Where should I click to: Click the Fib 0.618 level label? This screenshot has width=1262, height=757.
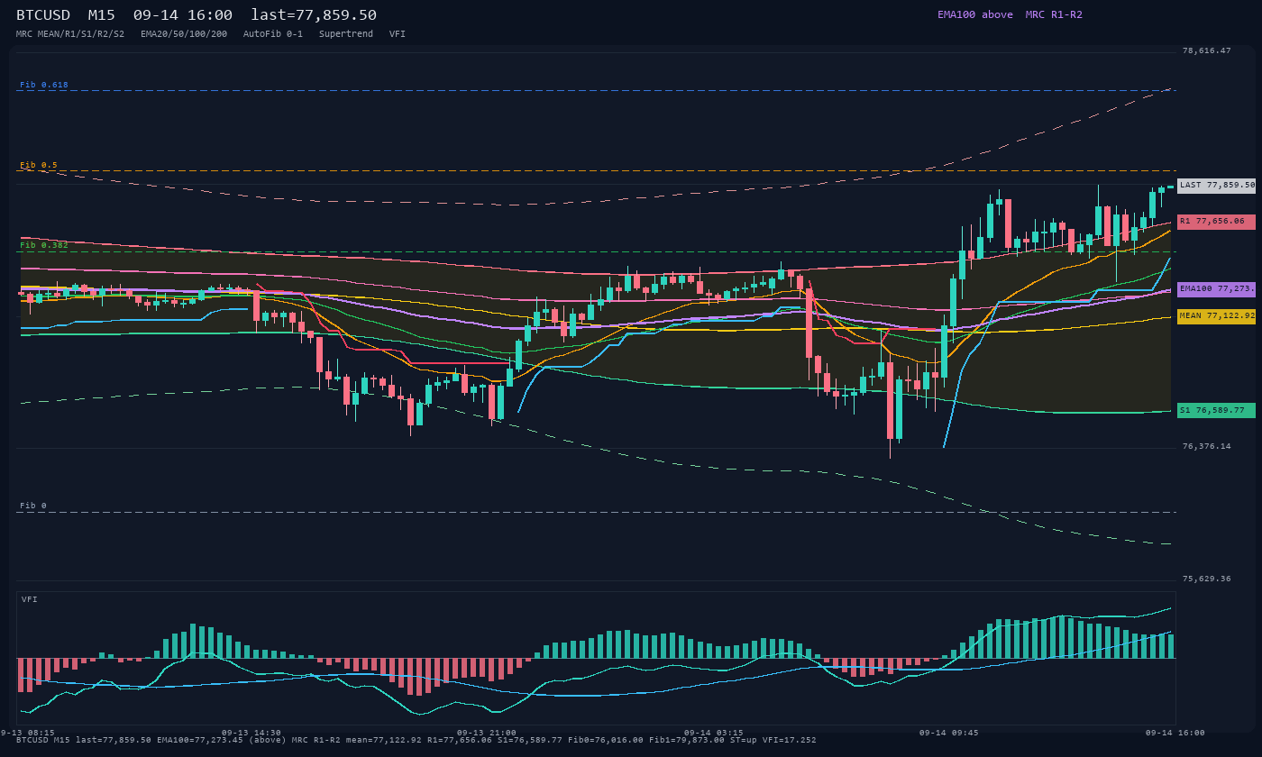(x=44, y=85)
